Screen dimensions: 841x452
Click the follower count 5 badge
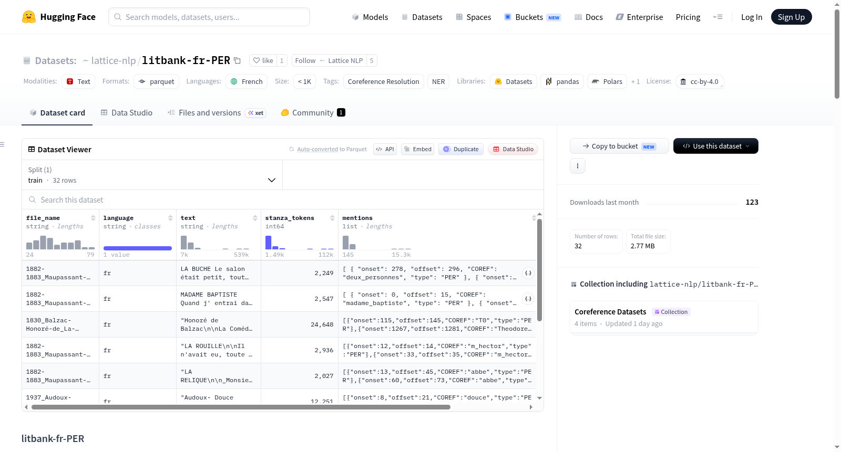point(372,60)
